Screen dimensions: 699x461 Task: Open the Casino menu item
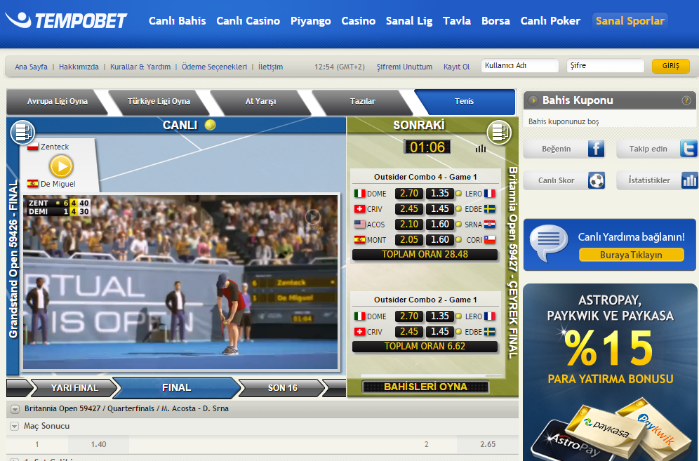tap(359, 21)
